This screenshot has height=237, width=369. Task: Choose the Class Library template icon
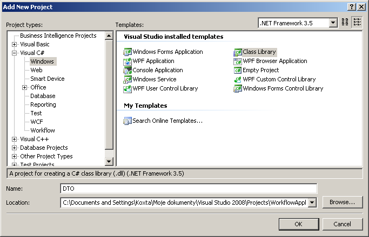238,52
